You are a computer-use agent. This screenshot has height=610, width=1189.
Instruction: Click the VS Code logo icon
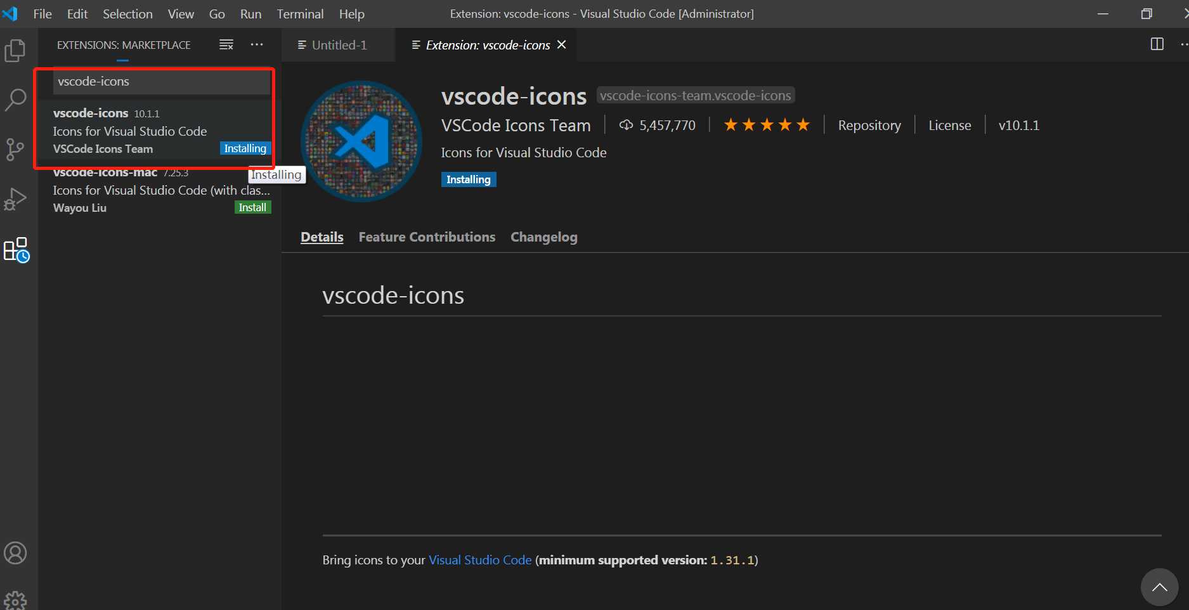(10, 13)
